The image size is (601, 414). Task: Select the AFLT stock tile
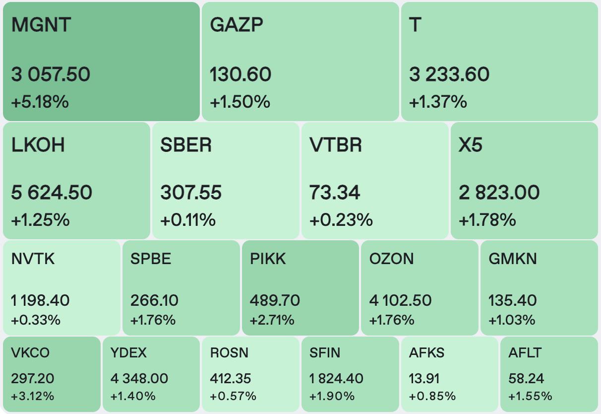pos(549,374)
